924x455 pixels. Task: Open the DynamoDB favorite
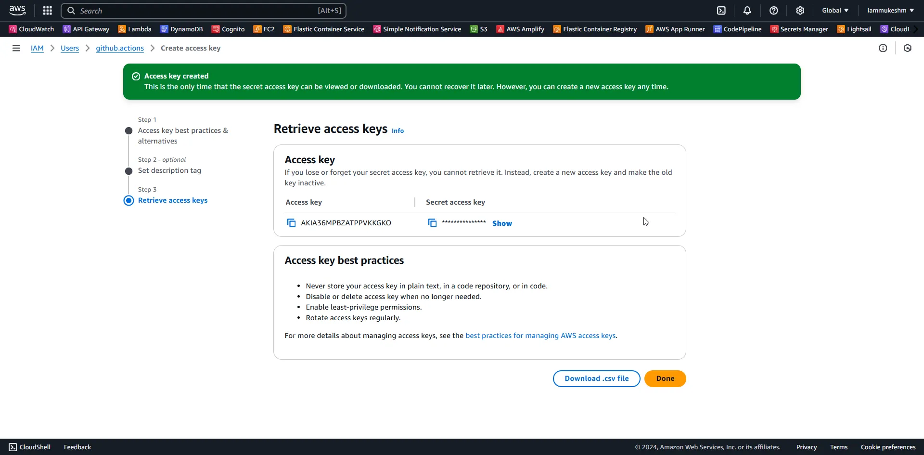coord(181,29)
